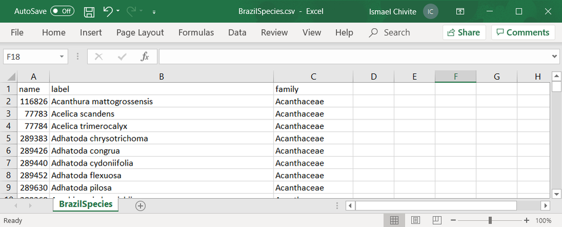This screenshot has width=562, height=227.
Task: Open the Formulas ribbon tab
Action: 196,33
